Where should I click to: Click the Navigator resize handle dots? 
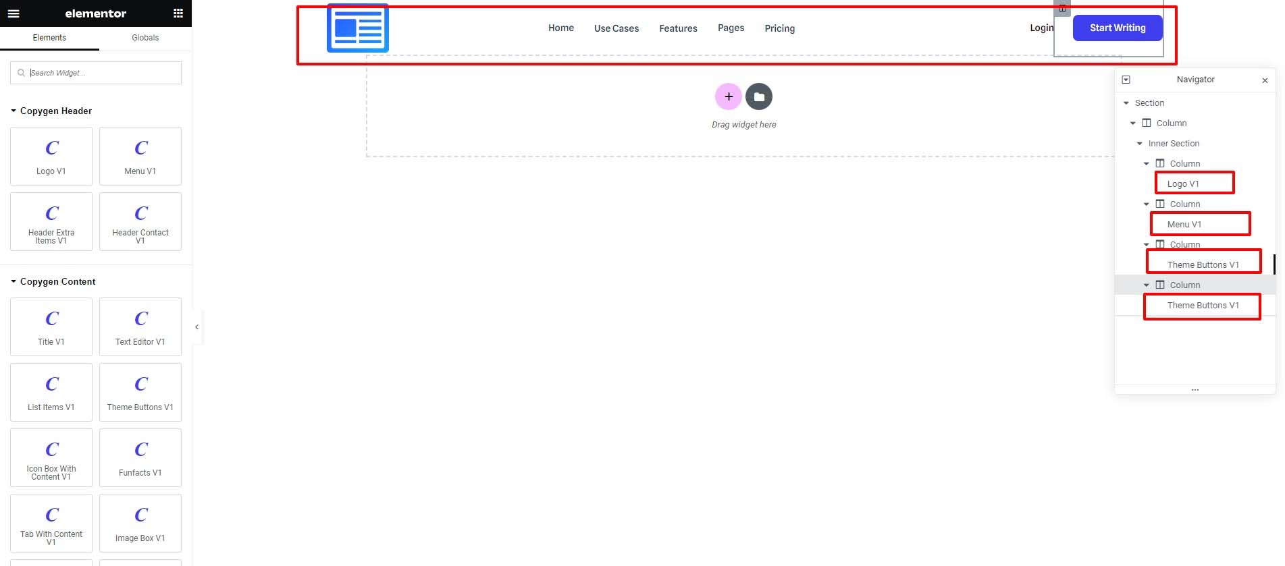1195,390
